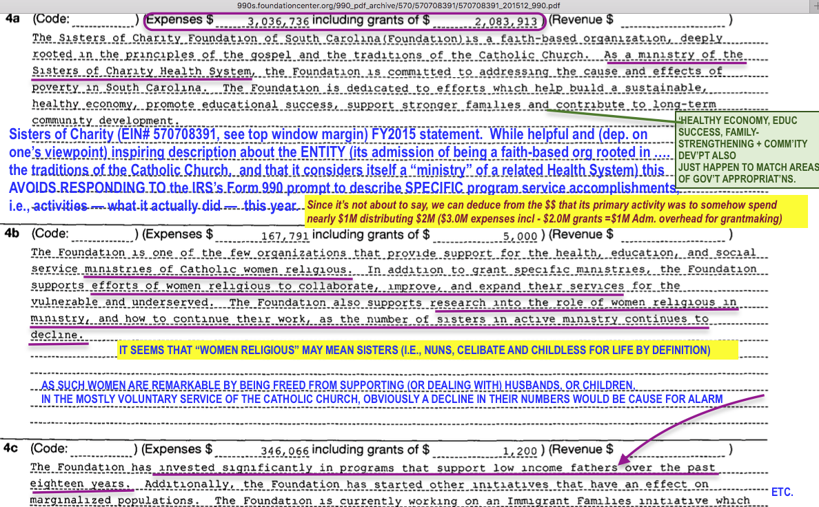Select the yellow 'WOMEN RELIGIOUS' highlighted note
This screenshot has height=507, width=819.
coord(414,350)
